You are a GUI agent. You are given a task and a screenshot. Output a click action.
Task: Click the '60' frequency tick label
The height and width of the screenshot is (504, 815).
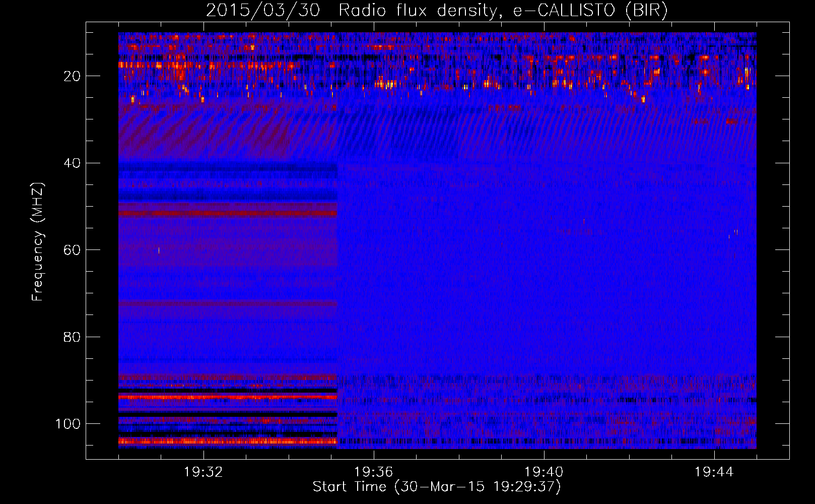pos(72,250)
